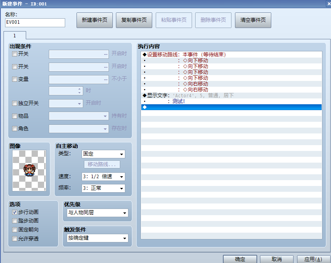Enable the 固定朝向 option
Viewport: 331px width, 263px height.
[x=14, y=230]
